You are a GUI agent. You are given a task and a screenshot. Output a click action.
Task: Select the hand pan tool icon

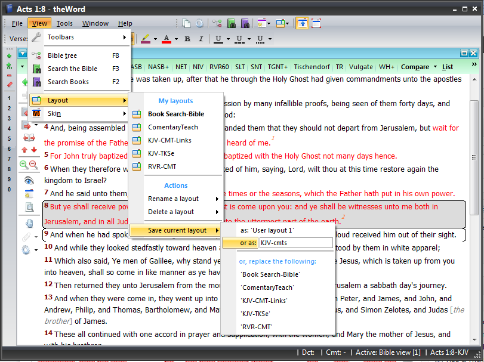click(x=29, y=223)
